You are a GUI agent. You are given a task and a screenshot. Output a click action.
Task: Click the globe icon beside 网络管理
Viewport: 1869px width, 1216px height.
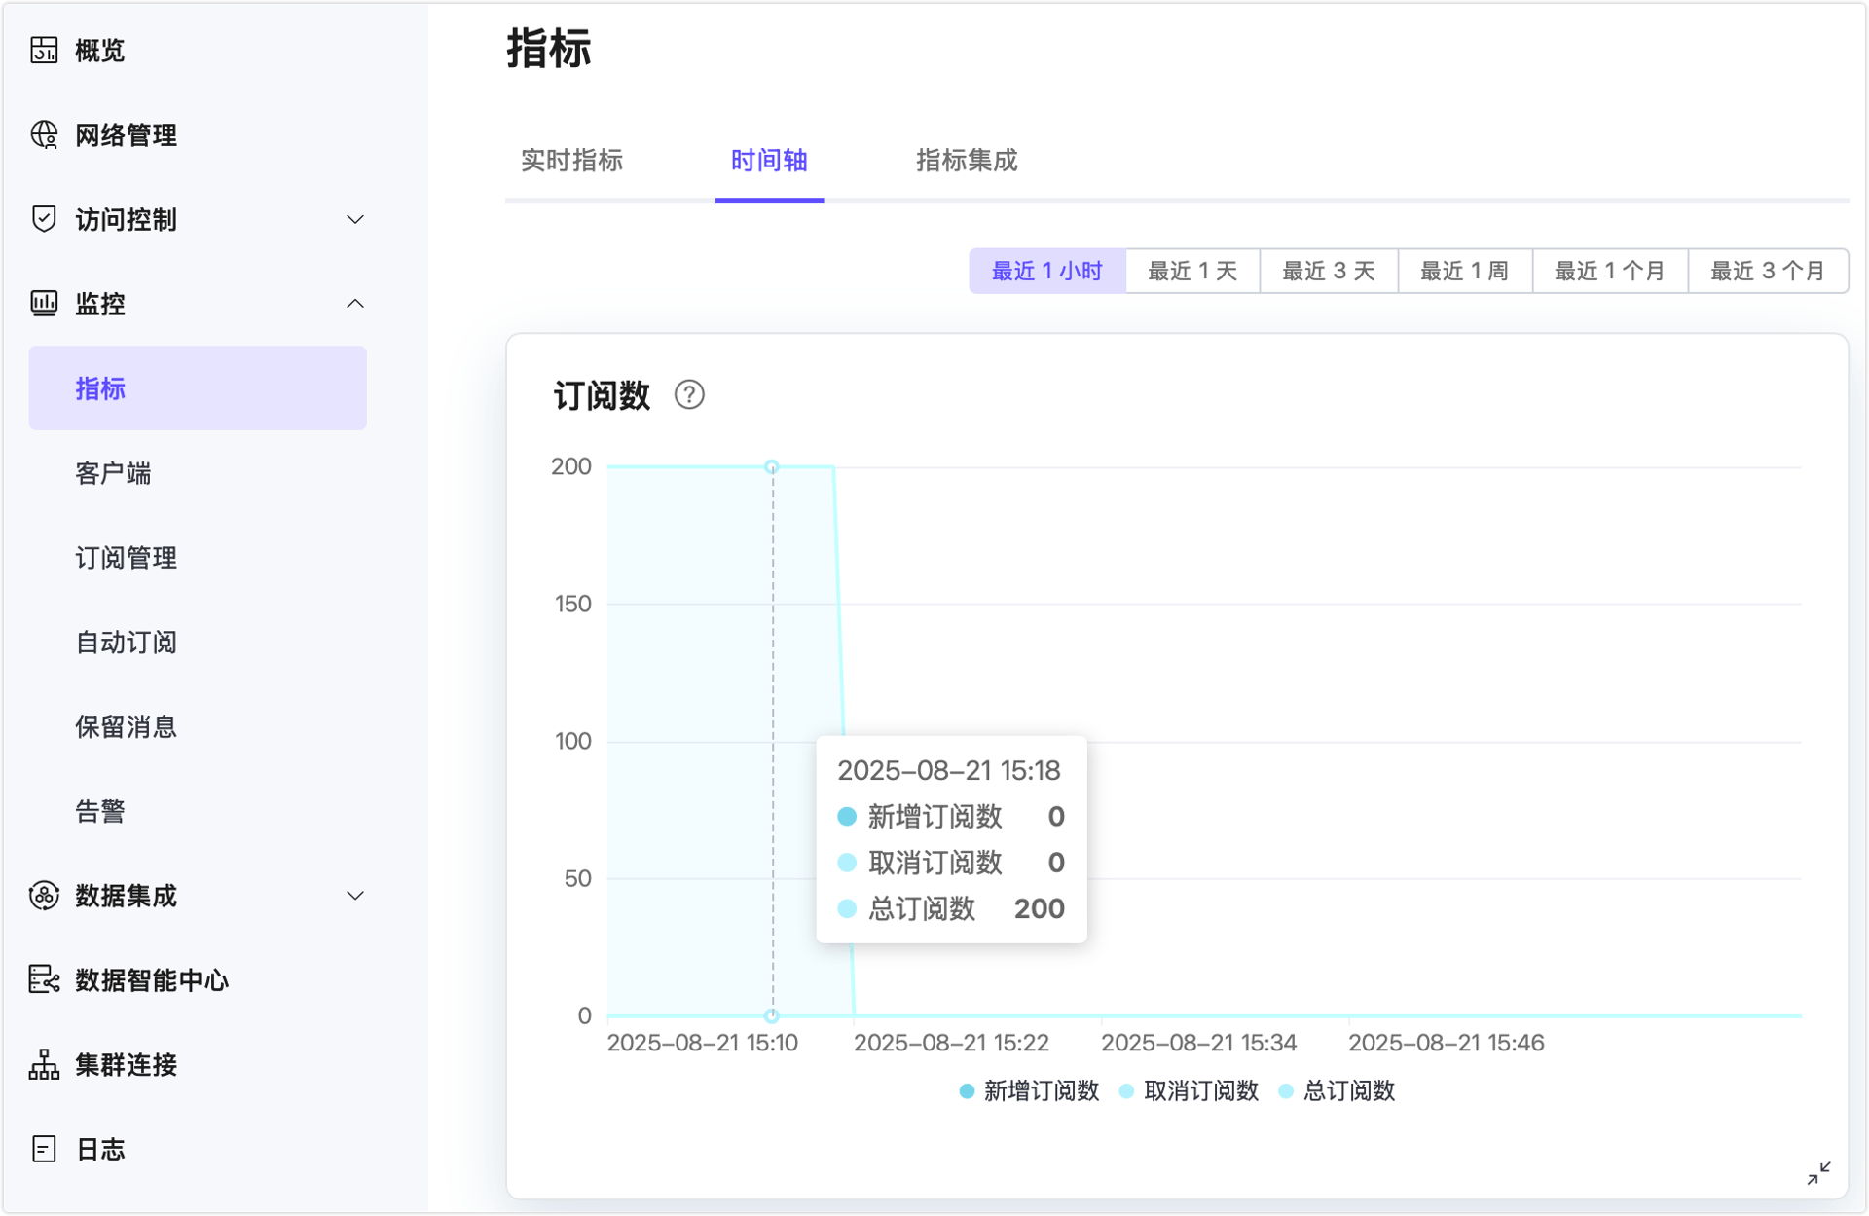tap(44, 134)
